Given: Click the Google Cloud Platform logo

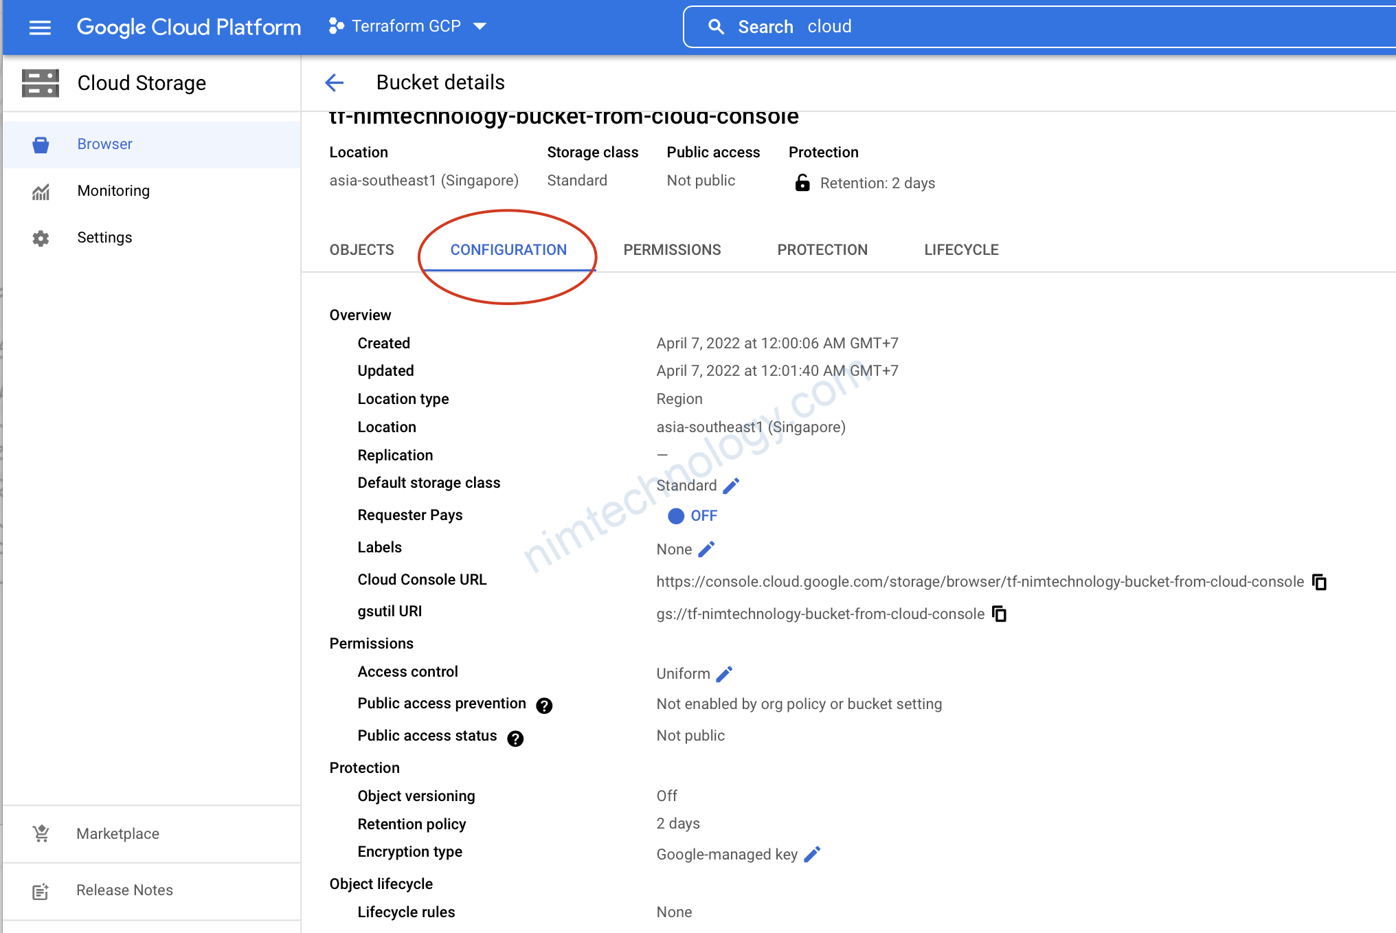Looking at the screenshot, I should click(x=189, y=27).
